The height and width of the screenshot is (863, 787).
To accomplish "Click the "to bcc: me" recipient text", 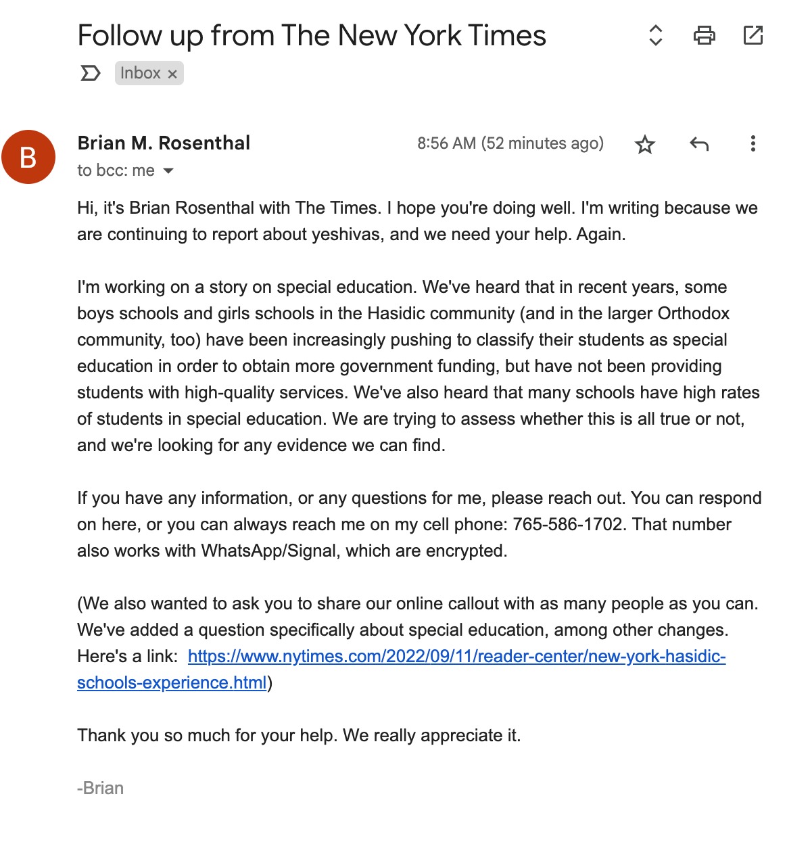I will tap(116, 170).
